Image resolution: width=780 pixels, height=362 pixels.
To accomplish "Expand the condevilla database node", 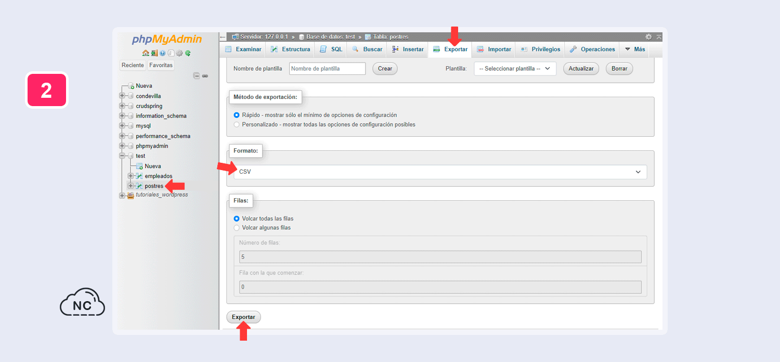I will pos(122,96).
